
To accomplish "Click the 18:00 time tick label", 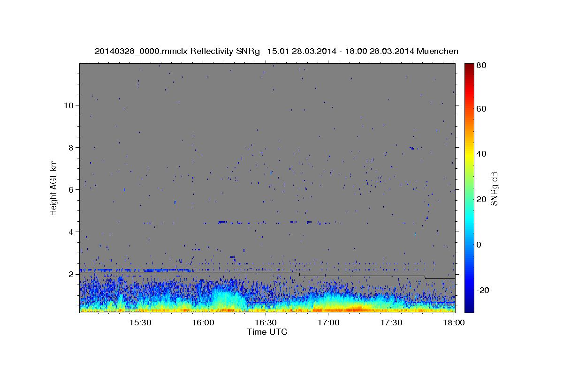I will click(454, 323).
